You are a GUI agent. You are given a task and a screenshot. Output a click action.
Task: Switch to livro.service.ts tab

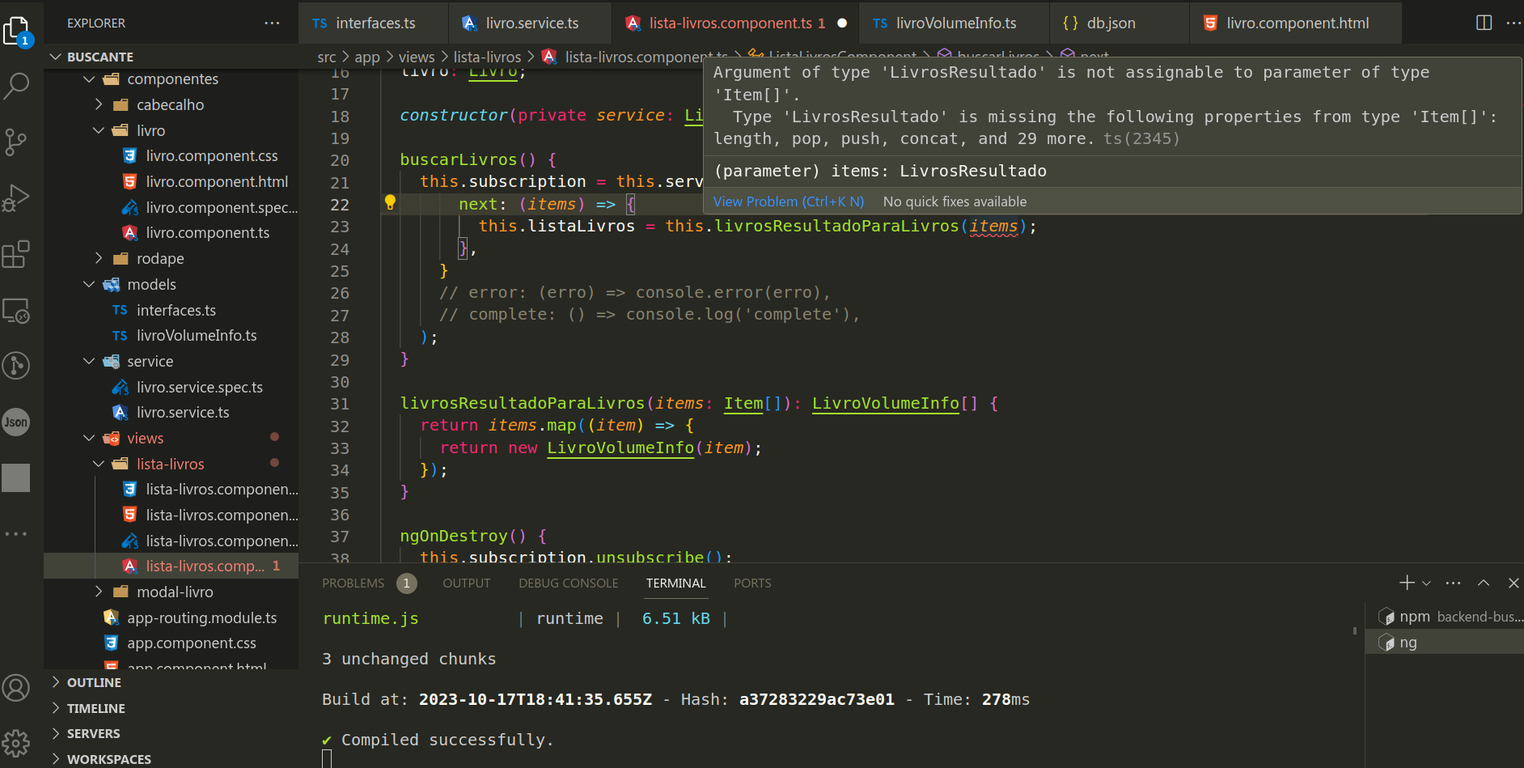click(x=531, y=23)
